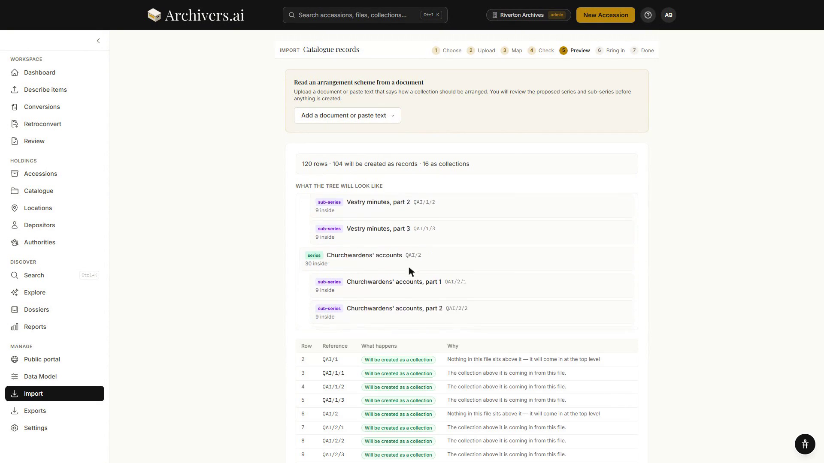Viewport: 824px width, 463px height.
Task: Click the Ctrl+K shortcut badge beside Search
Action: (x=89, y=275)
